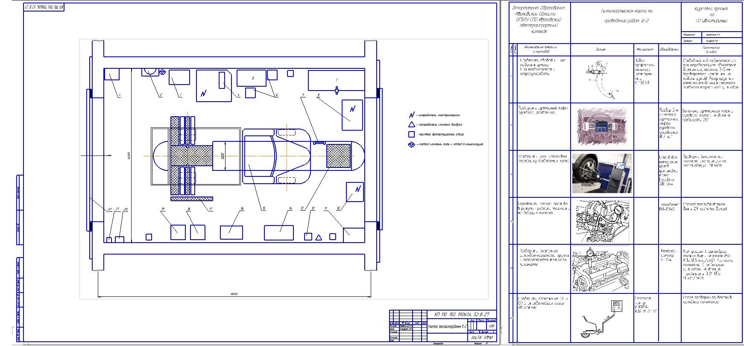The width and height of the screenshot is (744, 346).
Task: Select the triangle symbol on floor plan bottom
Action: point(319,237)
